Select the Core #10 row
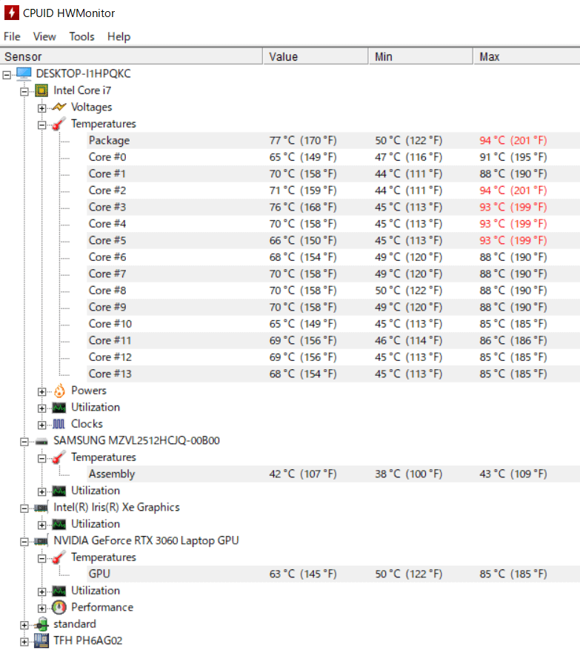This screenshot has width=580, height=656. tap(333, 324)
